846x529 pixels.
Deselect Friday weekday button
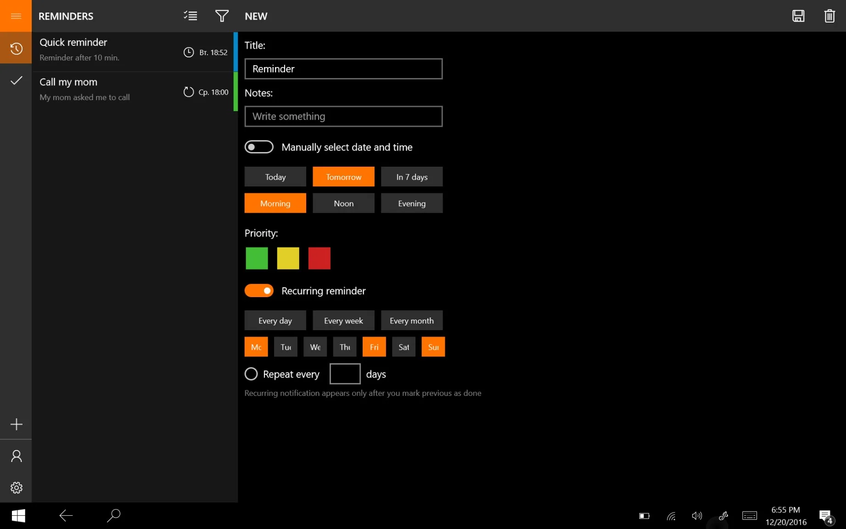[x=374, y=347]
